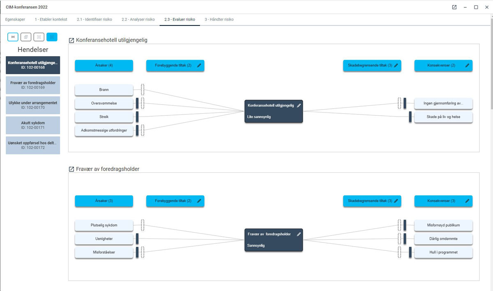493x291 pixels.
Task: Pop out window icon in title bar
Action: (454, 7)
